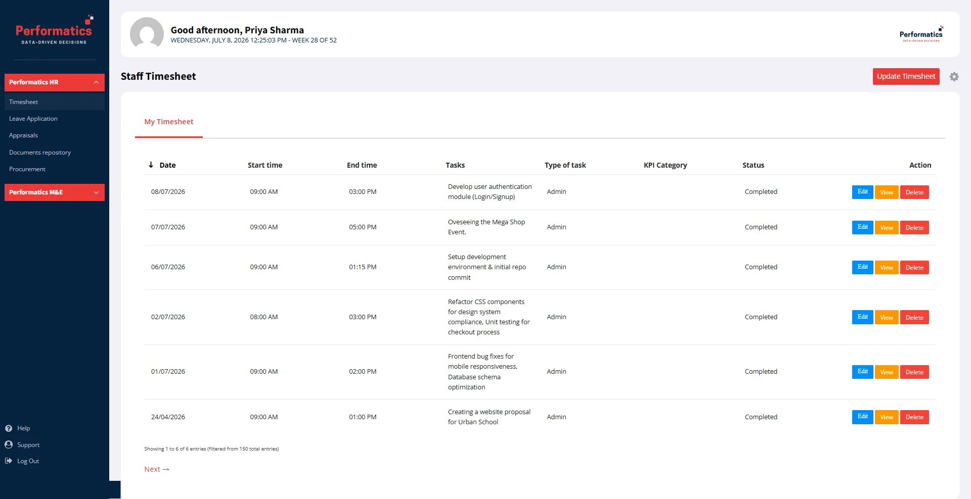Image resolution: width=971 pixels, height=499 pixels.
Task: Click the Help question mark icon
Action: pyautogui.click(x=9, y=428)
